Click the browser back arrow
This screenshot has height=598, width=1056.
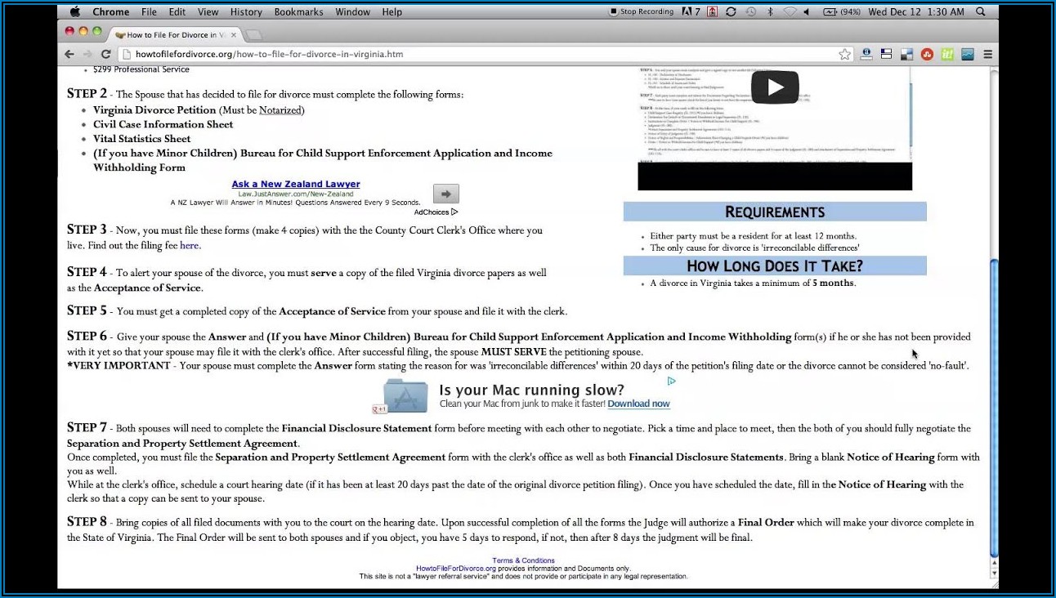coord(69,54)
